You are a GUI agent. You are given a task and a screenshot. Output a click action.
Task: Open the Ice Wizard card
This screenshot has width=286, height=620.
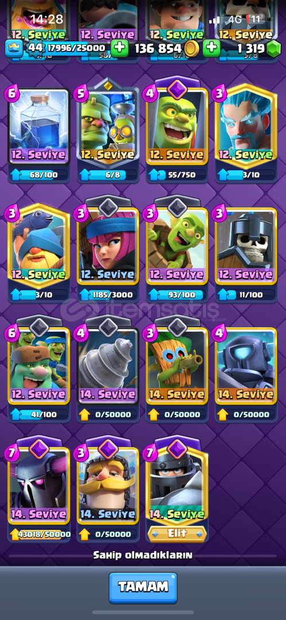[246, 126]
